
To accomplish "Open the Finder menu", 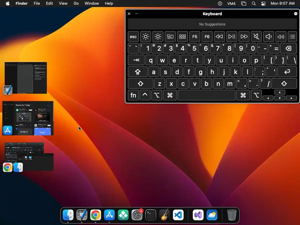I will tap(21, 4).
